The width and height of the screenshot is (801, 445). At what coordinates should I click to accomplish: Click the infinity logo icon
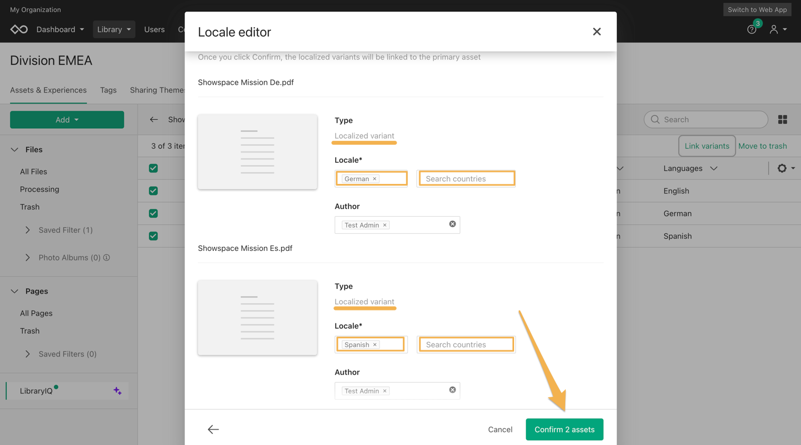19,30
